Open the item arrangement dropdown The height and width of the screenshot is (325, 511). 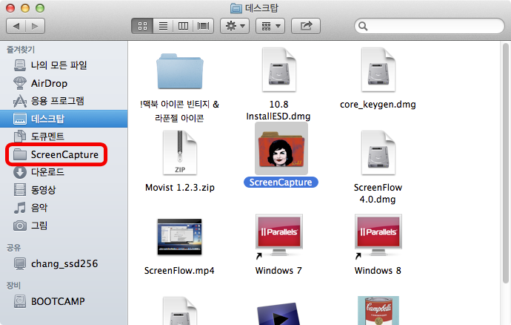[270, 26]
